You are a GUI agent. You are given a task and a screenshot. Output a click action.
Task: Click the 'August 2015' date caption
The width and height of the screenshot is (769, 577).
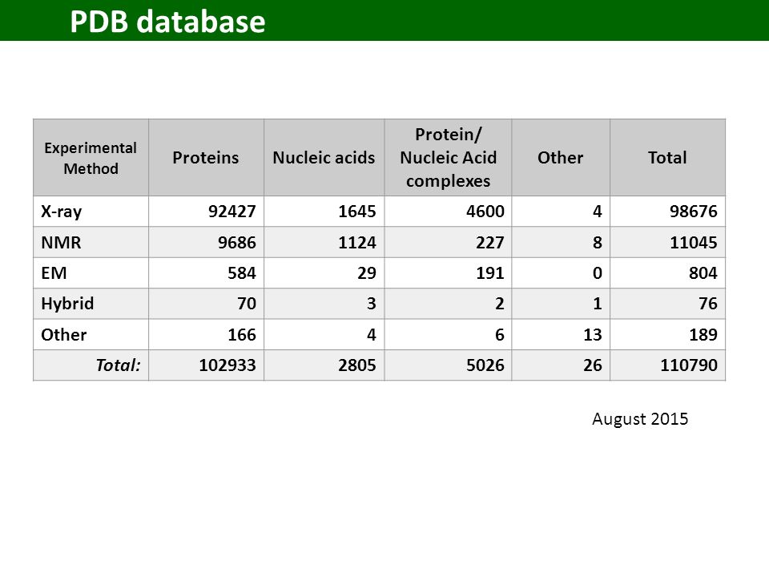tap(640, 419)
